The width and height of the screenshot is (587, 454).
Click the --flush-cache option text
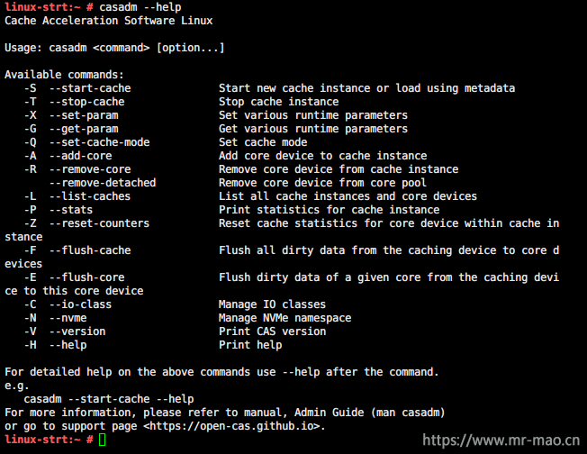coord(90,250)
